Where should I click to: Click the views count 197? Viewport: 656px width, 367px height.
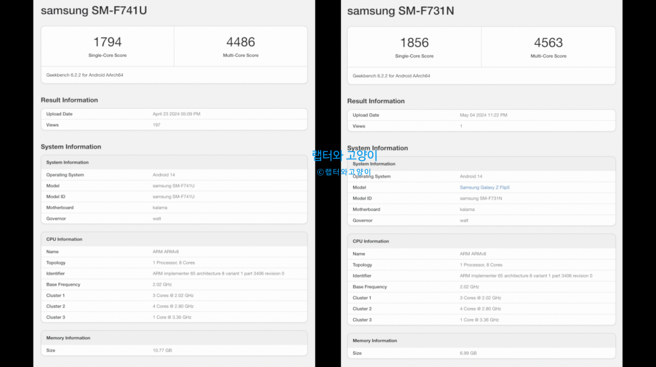pos(156,125)
